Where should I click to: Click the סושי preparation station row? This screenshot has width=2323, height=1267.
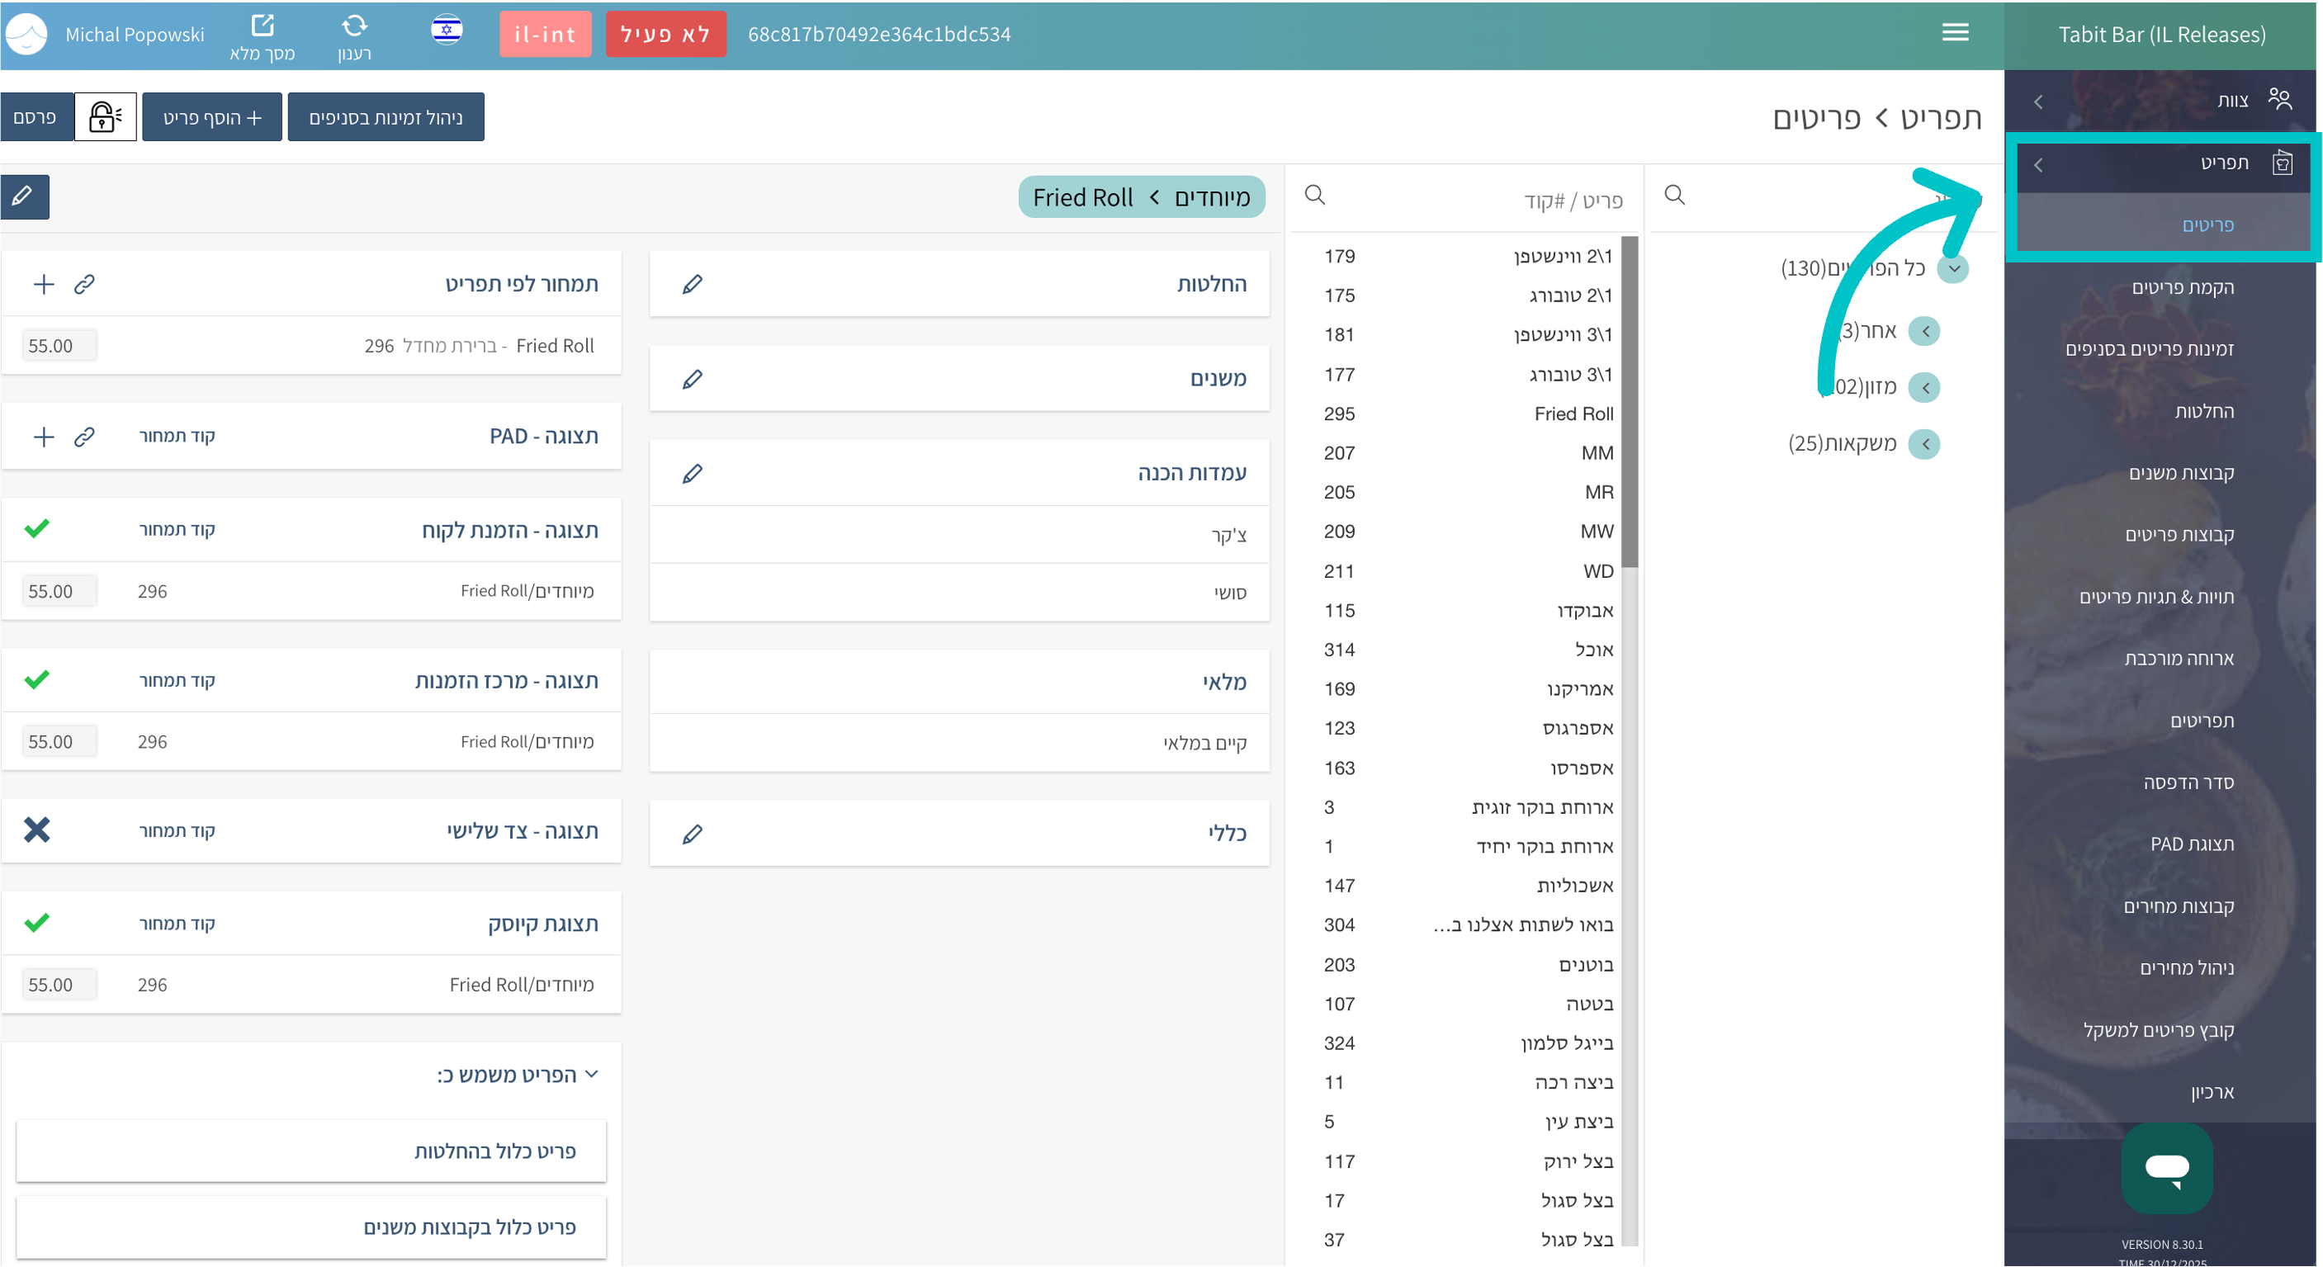coord(958,593)
